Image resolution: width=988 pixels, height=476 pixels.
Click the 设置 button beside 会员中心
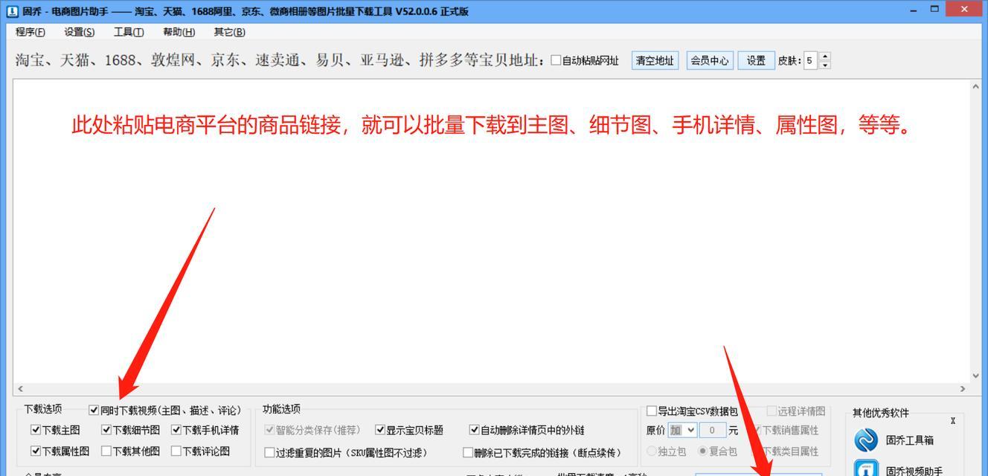click(756, 60)
